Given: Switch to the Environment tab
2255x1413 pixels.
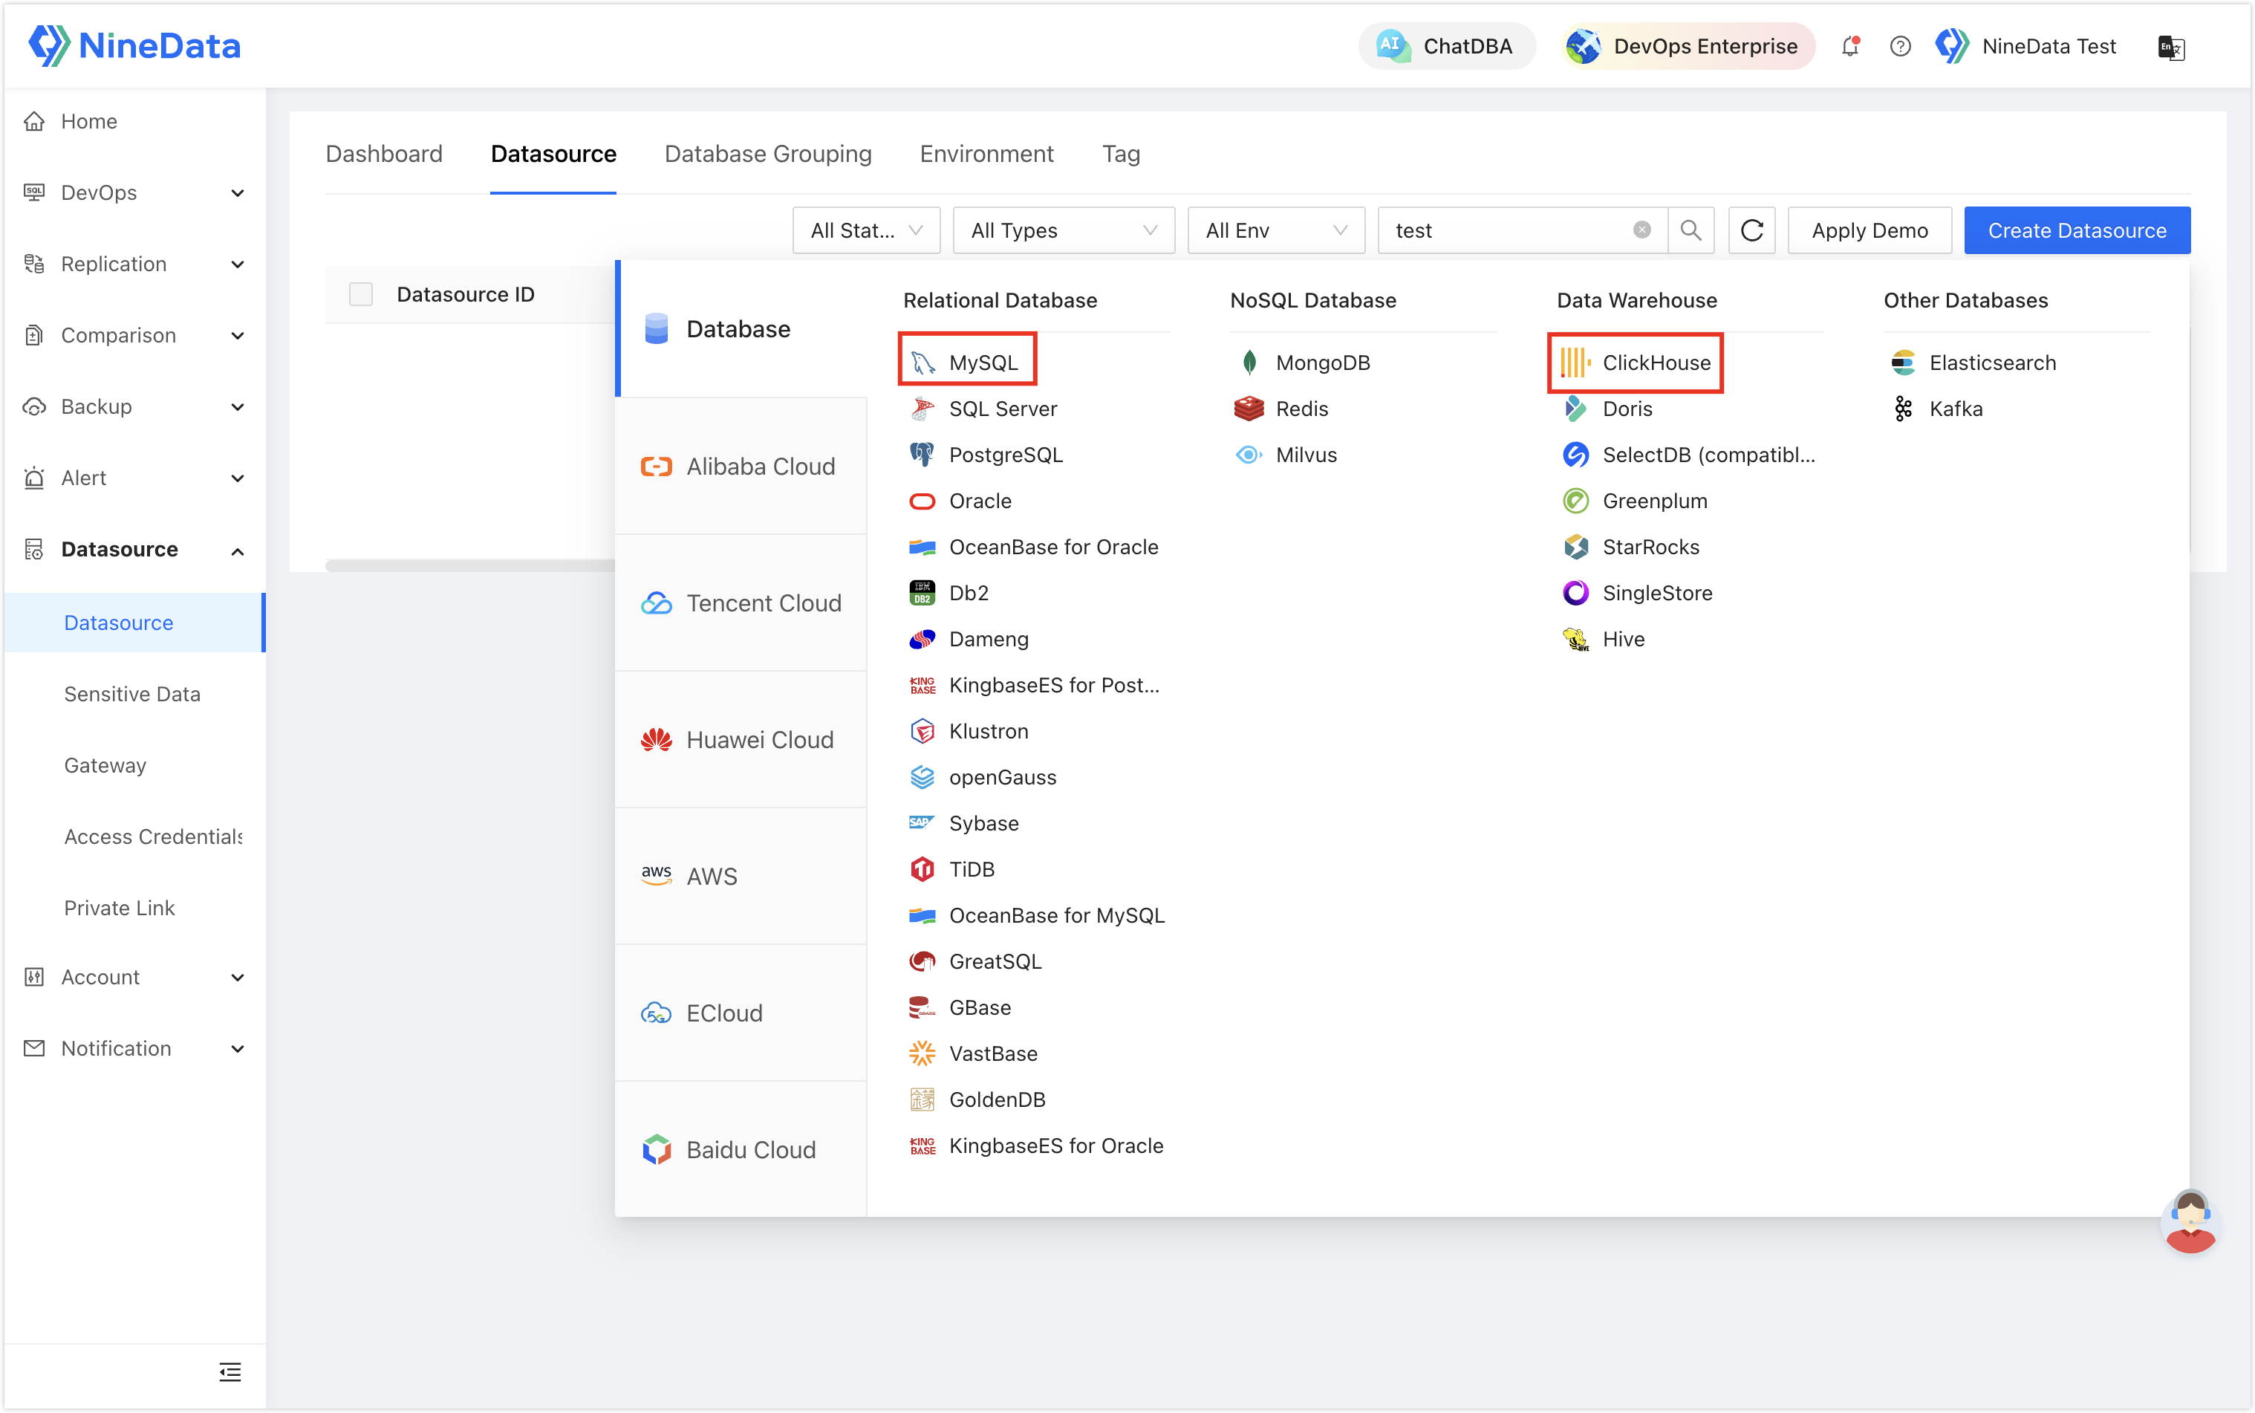Looking at the screenshot, I should tap(986, 153).
